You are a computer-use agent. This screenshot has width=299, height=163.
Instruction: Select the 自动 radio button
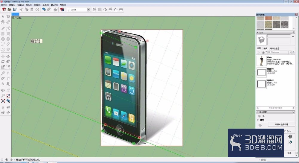pyautogui.click(x=286, y=131)
